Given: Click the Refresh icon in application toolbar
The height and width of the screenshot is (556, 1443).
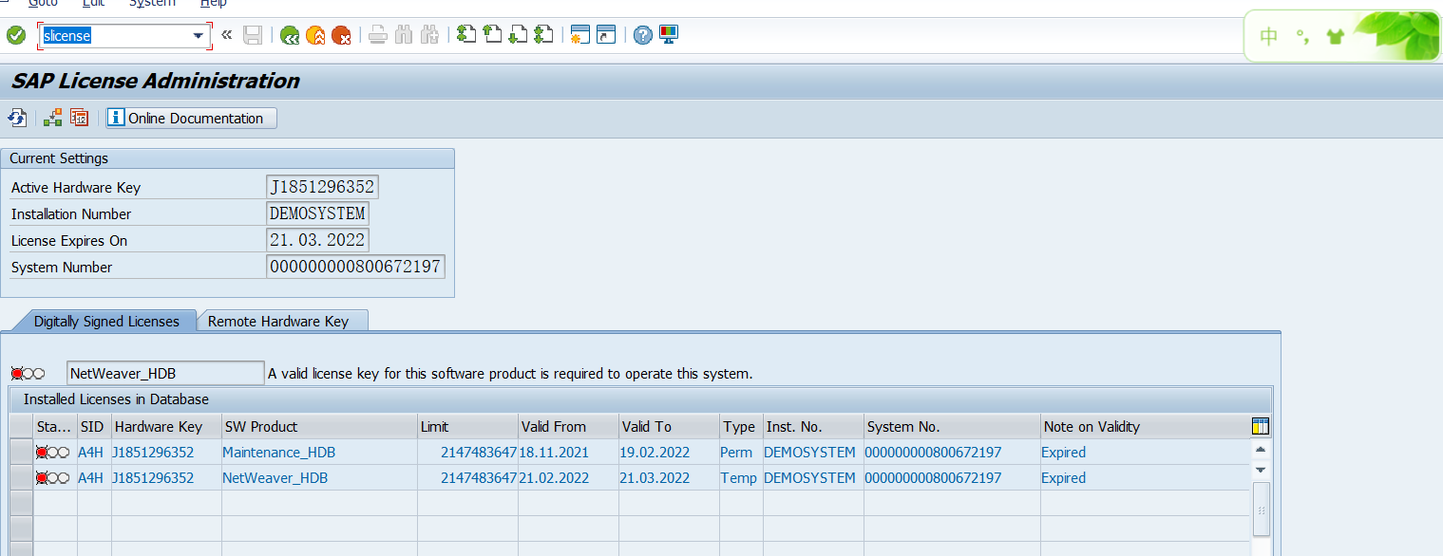Looking at the screenshot, I should point(17,118).
